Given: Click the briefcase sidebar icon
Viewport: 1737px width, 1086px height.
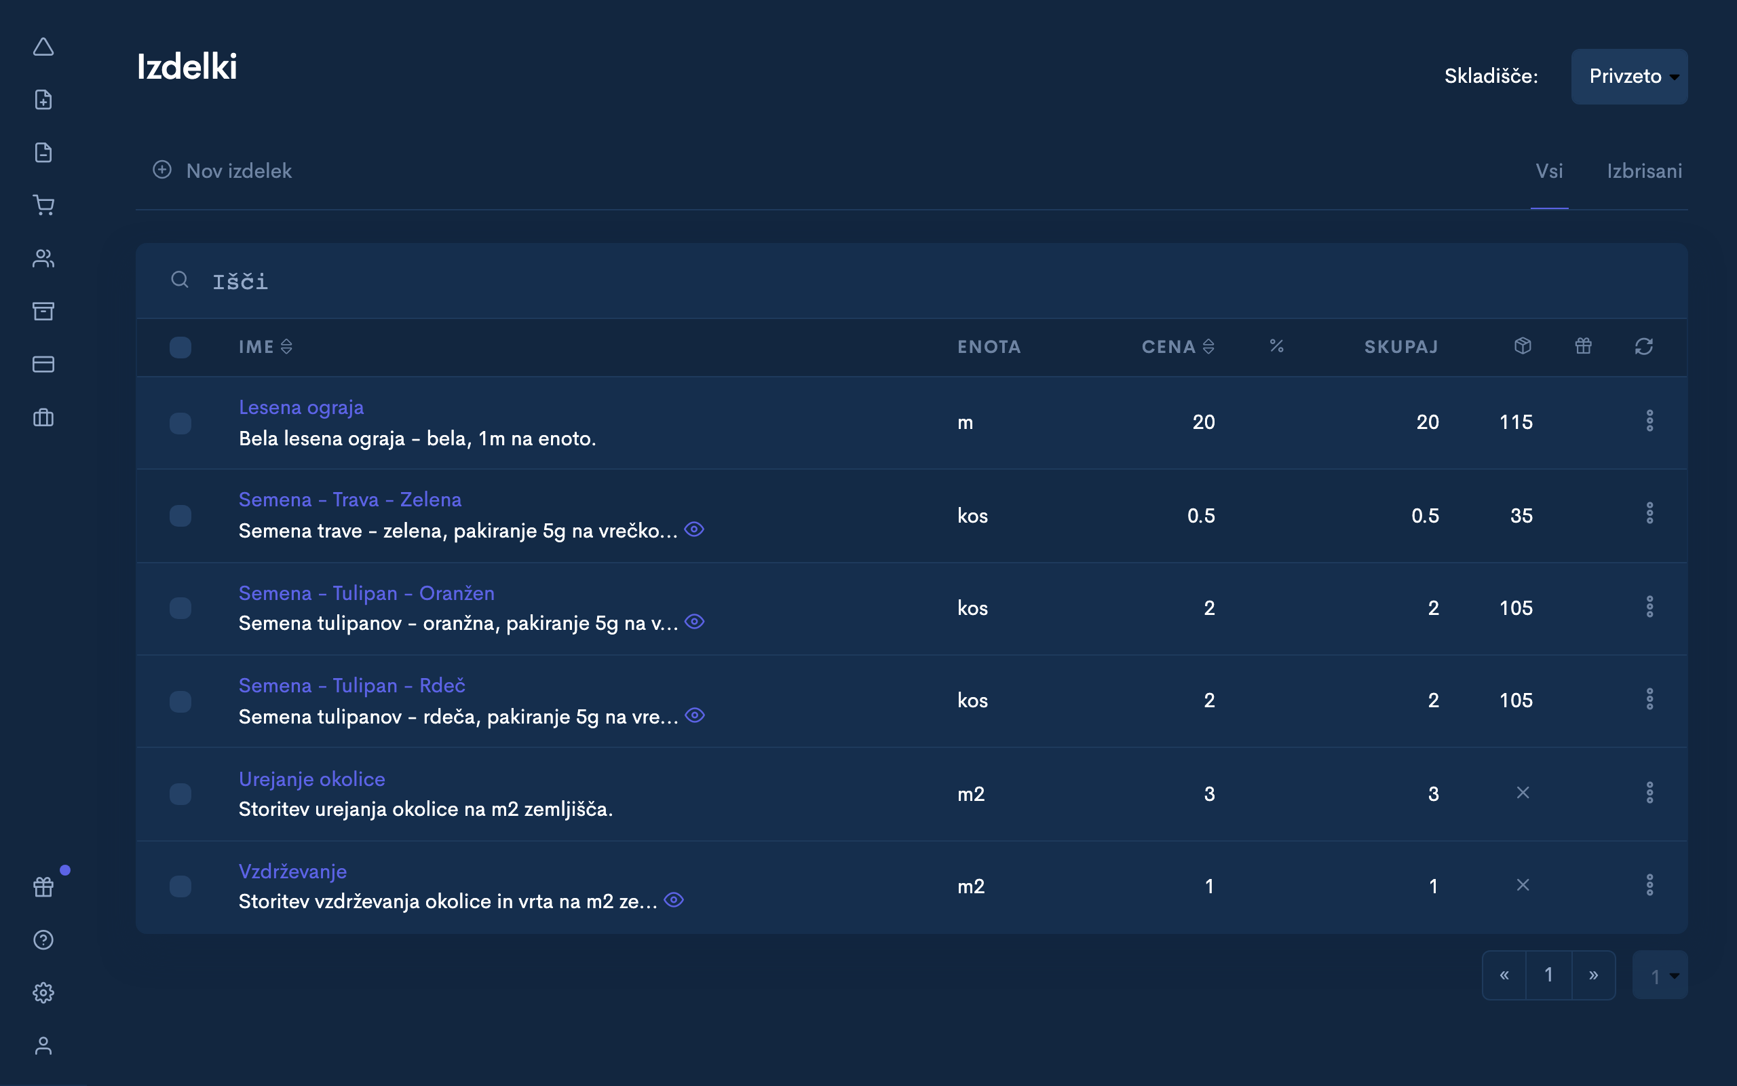Looking at the screenshot, I should 44,417.
